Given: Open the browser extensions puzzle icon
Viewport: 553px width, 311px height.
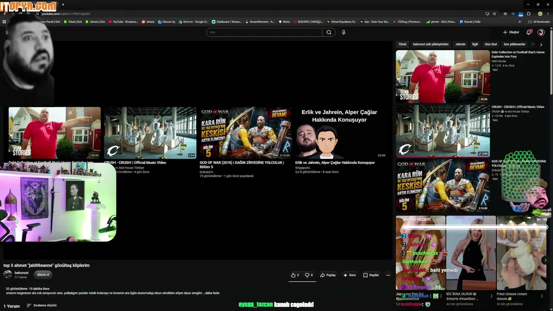Looking at the screenshot, I should (x=528, y=14).
